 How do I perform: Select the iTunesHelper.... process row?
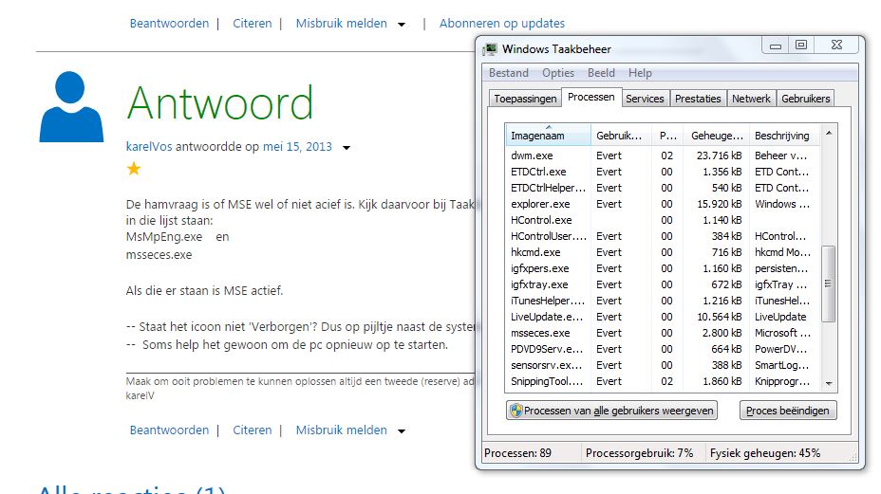click(x=663, y=301)
